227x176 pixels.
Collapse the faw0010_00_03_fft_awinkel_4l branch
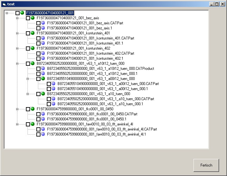click(17, 124)
